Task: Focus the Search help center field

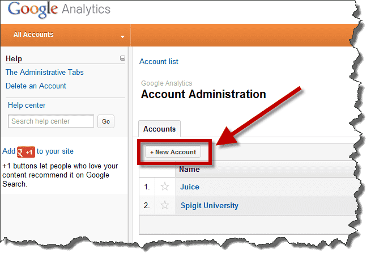Action: [x=51, y=121]
